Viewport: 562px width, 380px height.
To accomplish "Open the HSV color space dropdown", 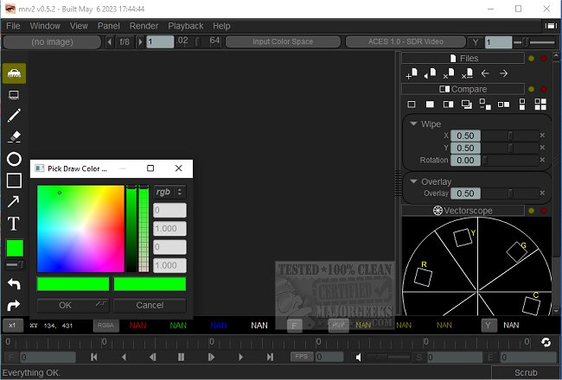I will (x=338, y=326).
